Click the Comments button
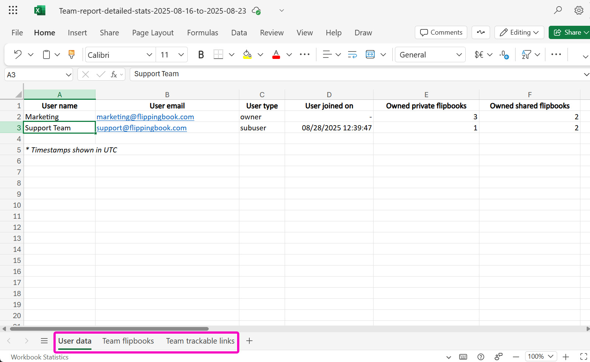 coord(441,32)
